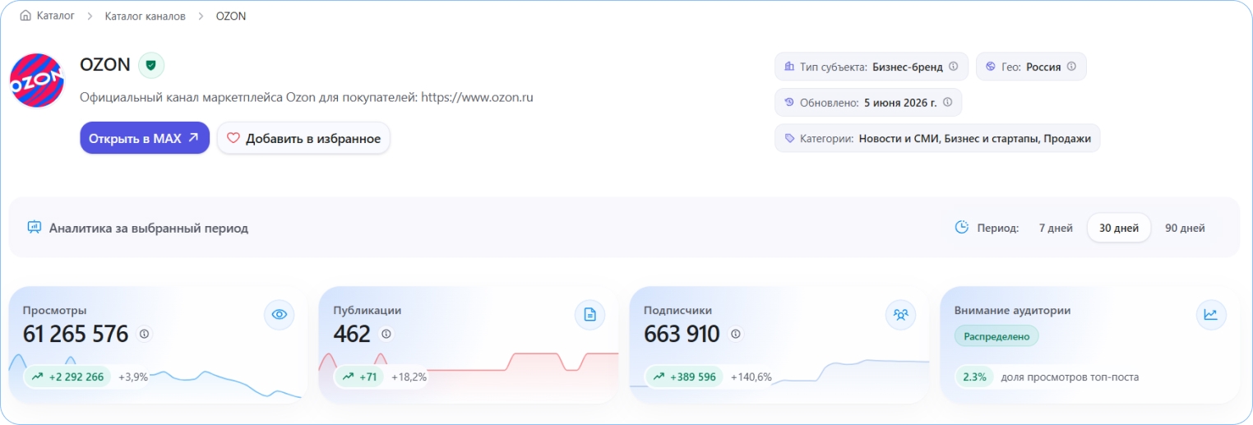The width and height of the screenshot is (1253, 425).
Task: Open info tooltip next to Россия
Action: click(x=1071, y=67)
